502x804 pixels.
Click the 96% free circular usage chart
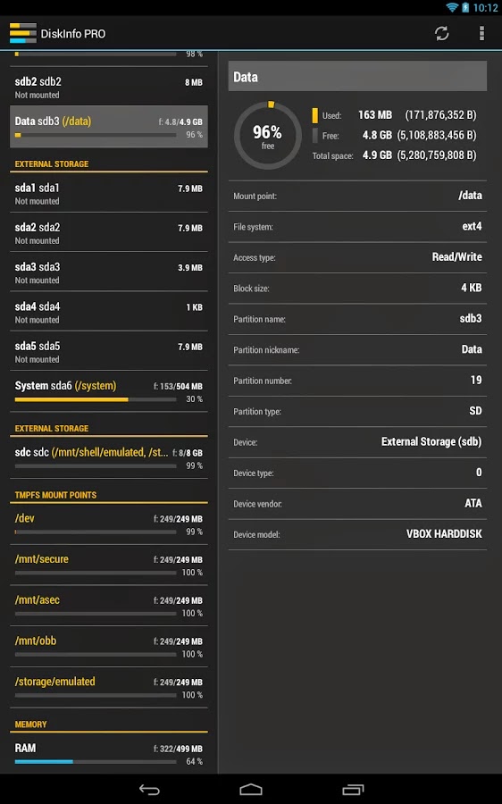(x=268, y=136)
